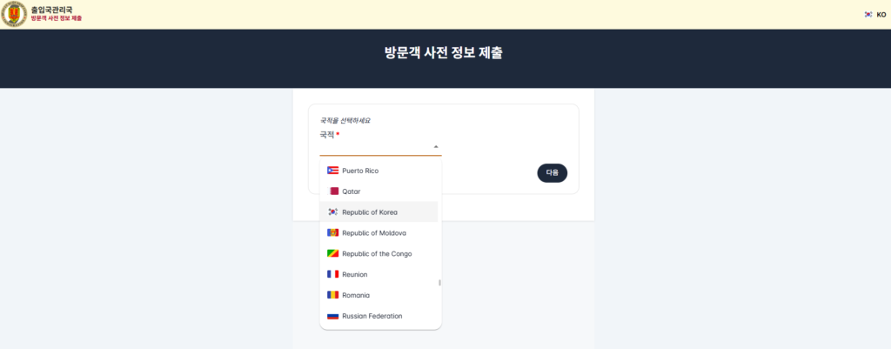The height and width of the screenshot is (349, 891).
Task: Click the Romania flag icon
Action: click(x=333, y=295)
